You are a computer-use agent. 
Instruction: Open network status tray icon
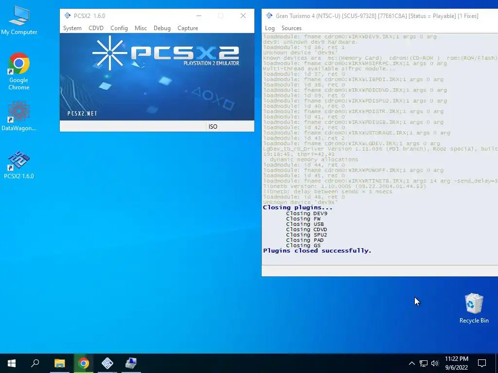point(424,363)
